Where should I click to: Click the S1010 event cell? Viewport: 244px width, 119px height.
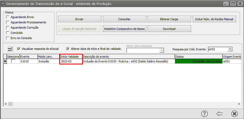[x=29, y=61]
